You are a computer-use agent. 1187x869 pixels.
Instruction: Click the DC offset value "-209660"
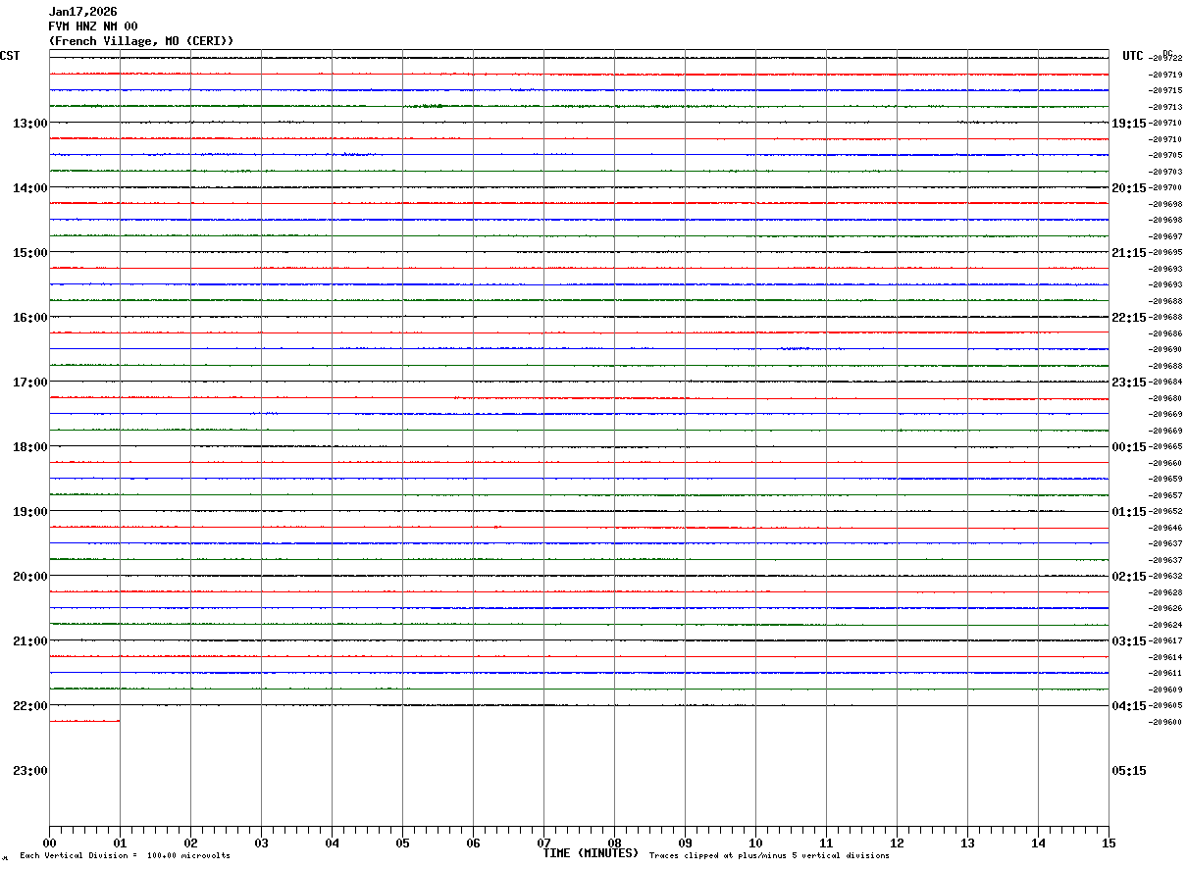coord(1166,463)
